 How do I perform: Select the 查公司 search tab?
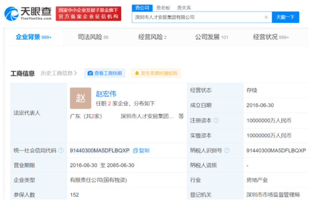pyautogui.click(x=142, y=8)
